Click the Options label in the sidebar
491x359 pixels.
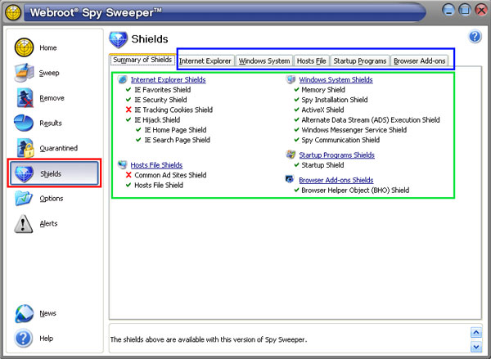[52, 199]
